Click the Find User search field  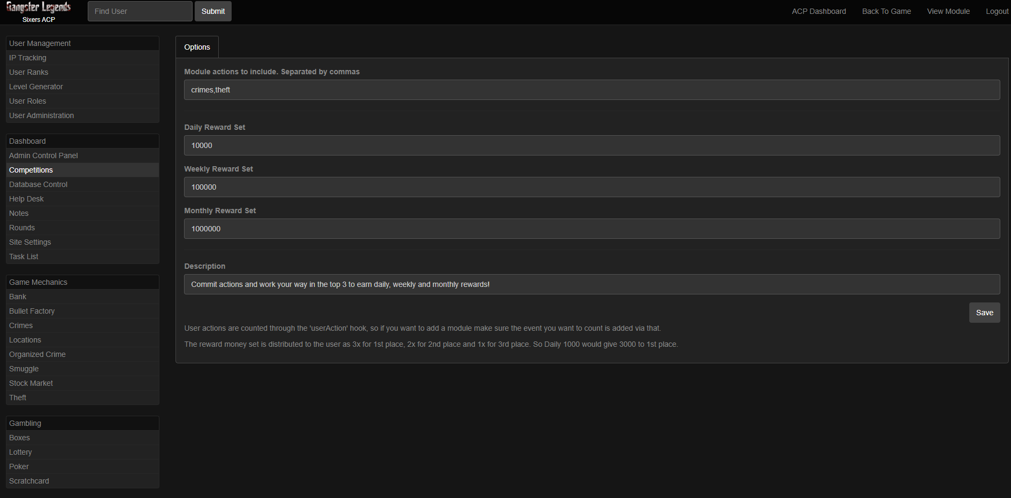[140, 11]
